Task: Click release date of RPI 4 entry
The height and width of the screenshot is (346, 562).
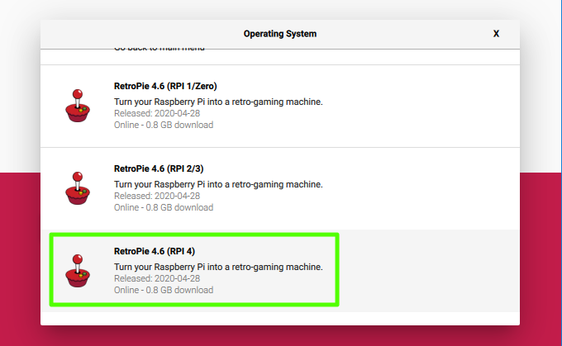Action: coord(157,278)
